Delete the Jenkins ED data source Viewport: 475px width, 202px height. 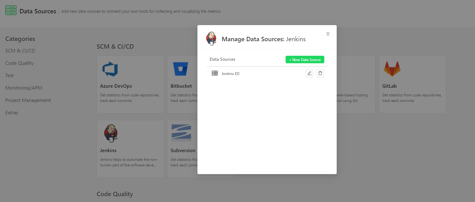[x=320, y=73]
